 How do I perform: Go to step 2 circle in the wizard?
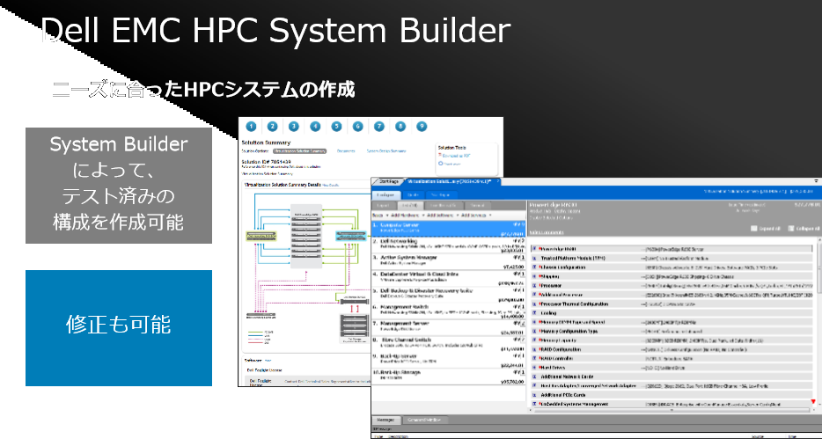(273, 127)
